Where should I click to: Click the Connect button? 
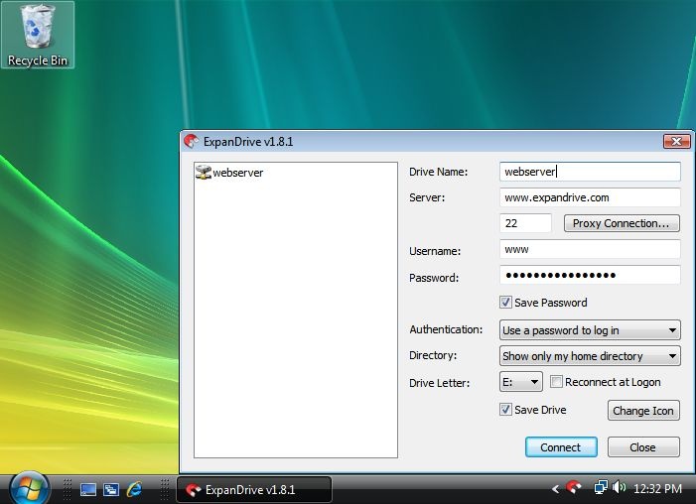561,447
